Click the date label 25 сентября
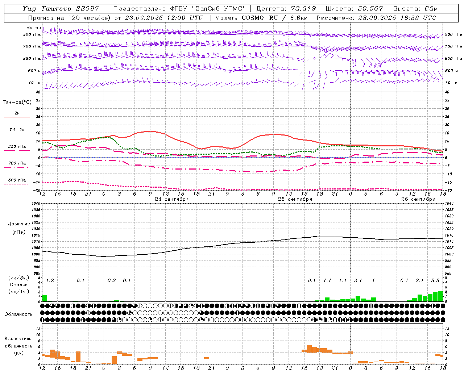 tap(295, 199)
